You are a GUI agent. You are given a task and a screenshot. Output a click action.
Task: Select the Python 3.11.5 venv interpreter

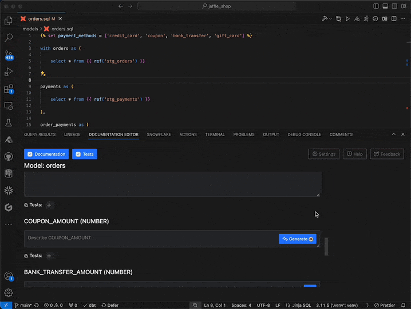pyautogui.click(x=337, y=305)
